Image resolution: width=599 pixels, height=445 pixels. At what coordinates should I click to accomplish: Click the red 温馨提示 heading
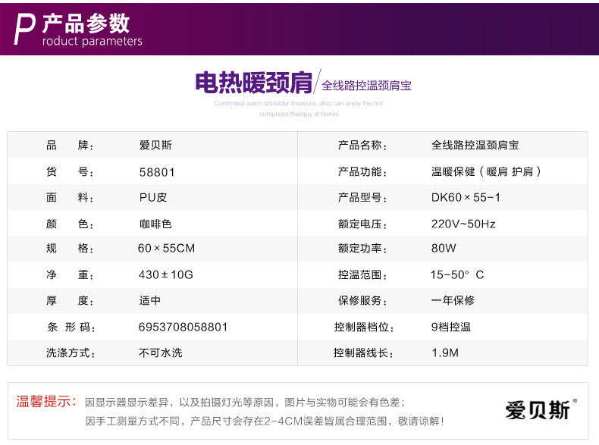[45, 402]
